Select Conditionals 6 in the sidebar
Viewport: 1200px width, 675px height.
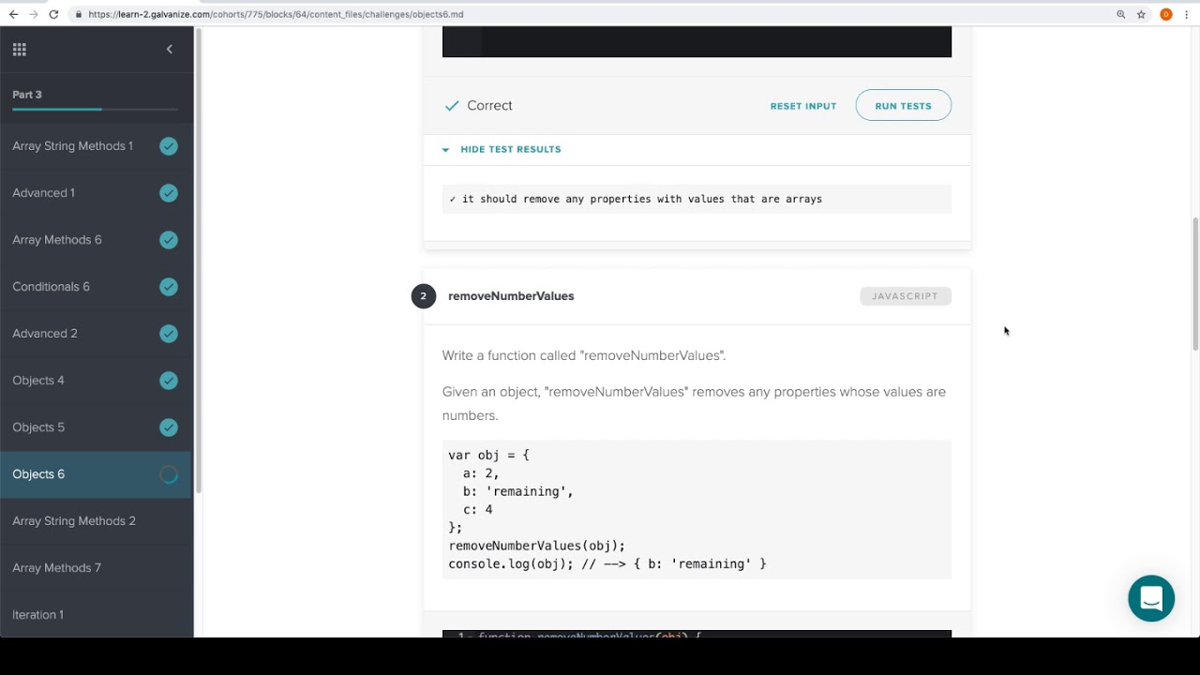coord(52,287)
